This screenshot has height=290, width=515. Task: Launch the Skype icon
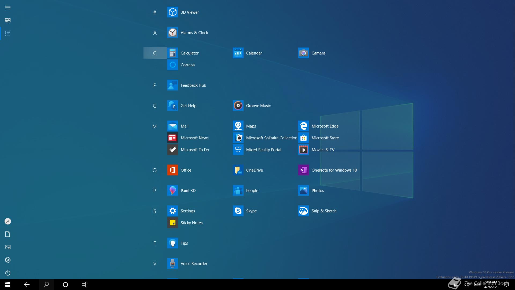coord(238,211)
